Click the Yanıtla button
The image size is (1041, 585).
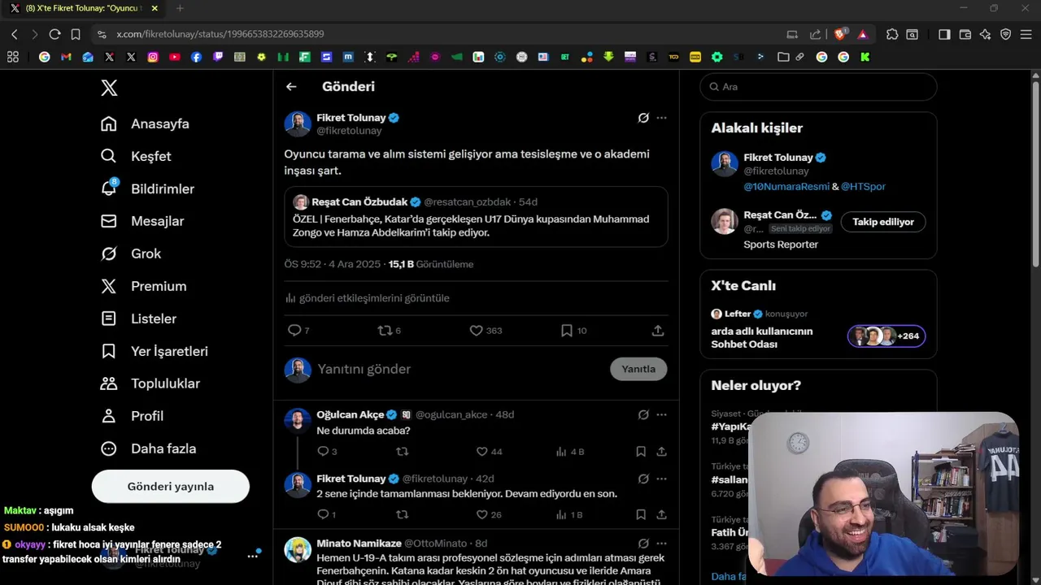(x=638, y=369)
